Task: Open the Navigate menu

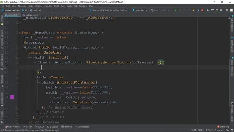Action: (x=22, y=6)
